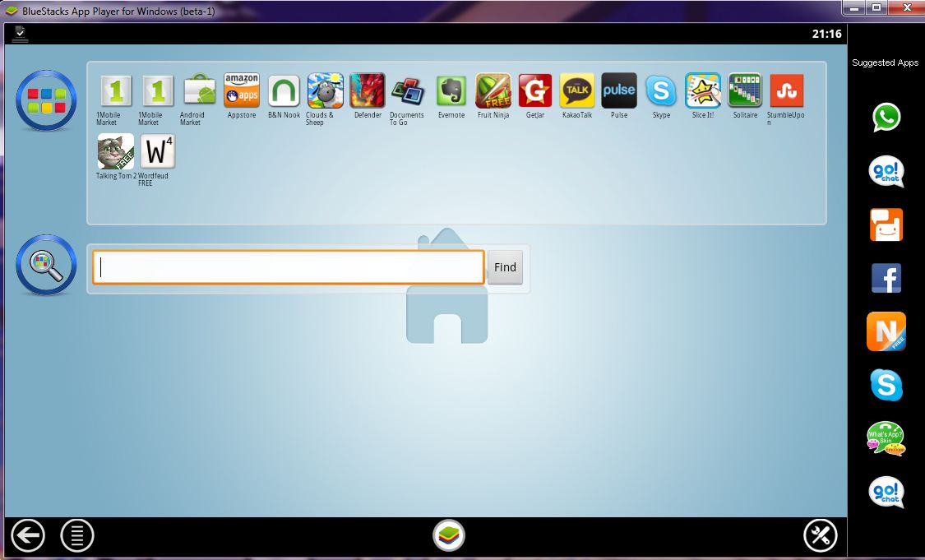The height and width of the screenshot is (560, 925).
Task: Open the Evernote app
Action: (x=451, y=91)
